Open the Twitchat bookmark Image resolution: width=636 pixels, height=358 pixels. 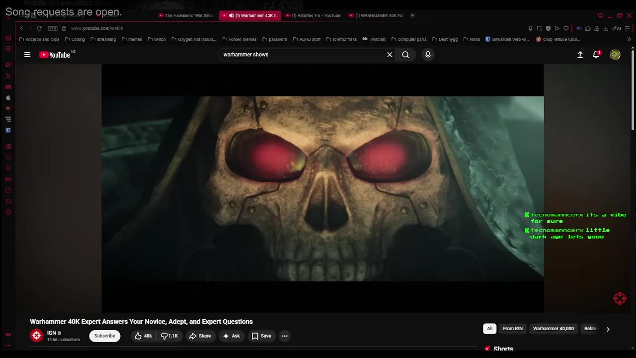(374, 39)
